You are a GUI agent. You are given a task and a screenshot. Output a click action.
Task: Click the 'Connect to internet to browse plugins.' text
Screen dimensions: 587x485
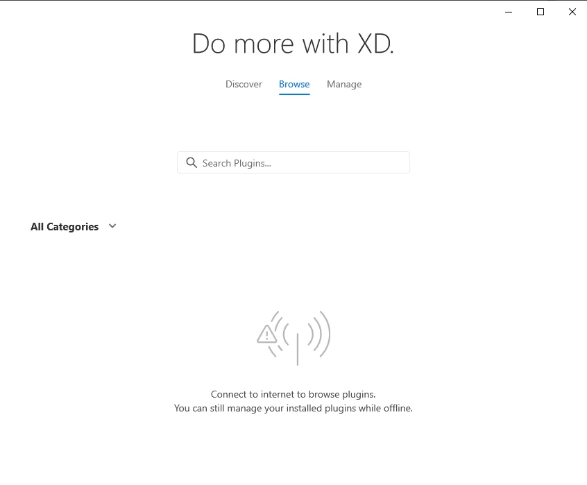(293, 394)
